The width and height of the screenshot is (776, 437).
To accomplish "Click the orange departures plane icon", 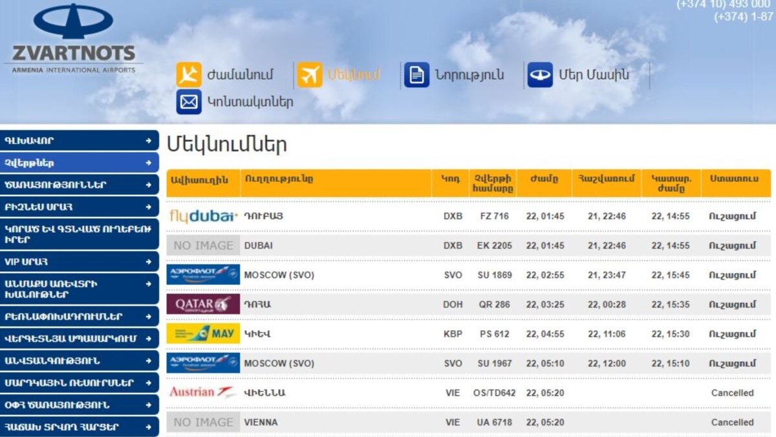I will click(x=310, y=75).
